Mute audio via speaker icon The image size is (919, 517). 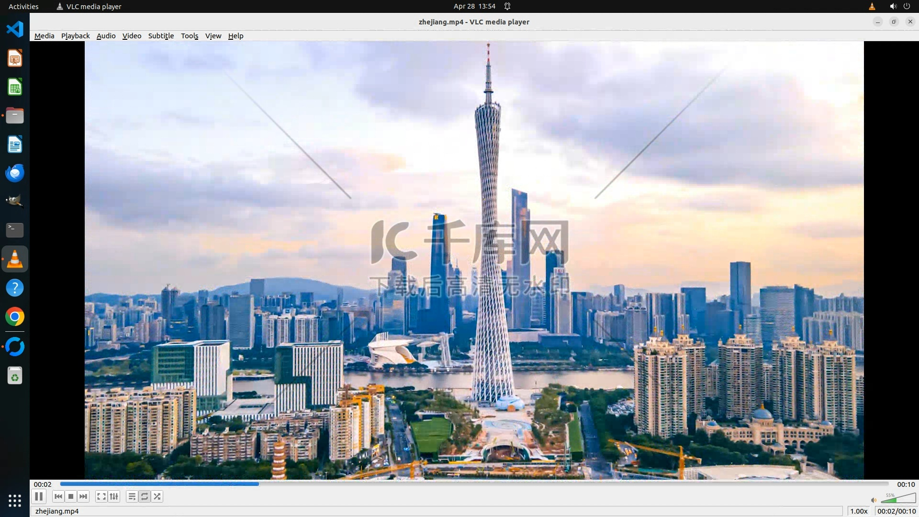(874, 500)
